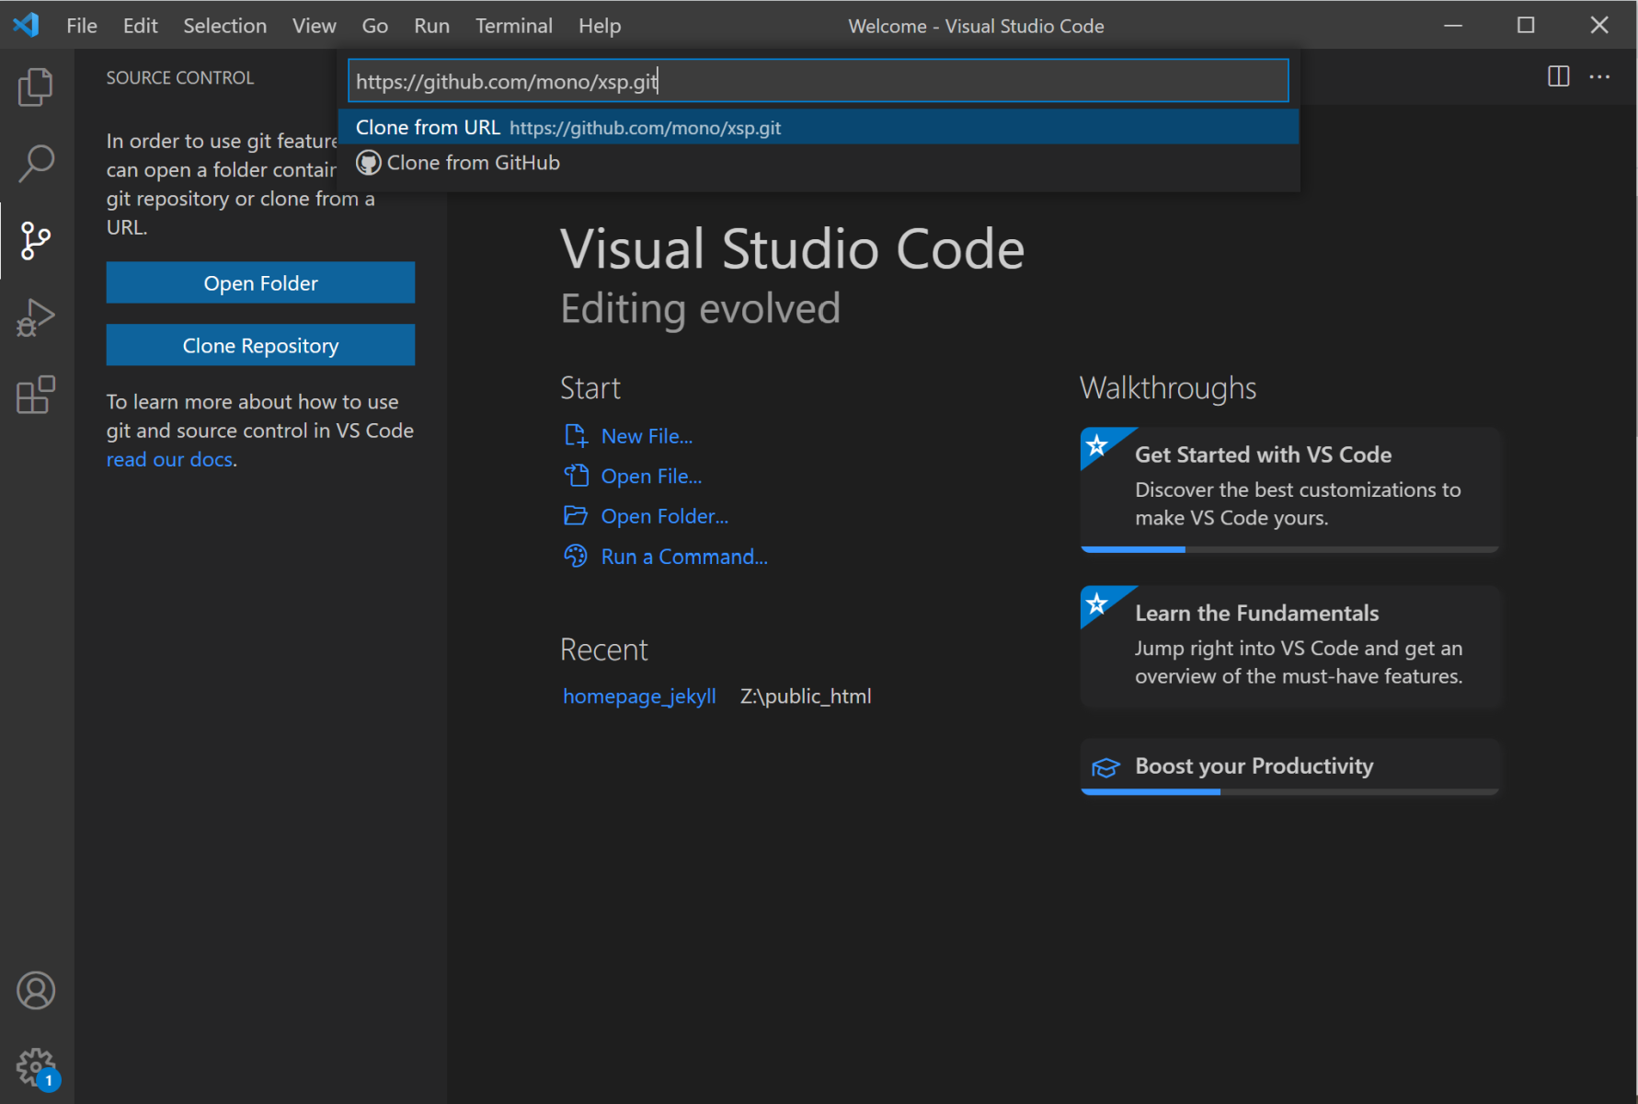Open the Manage gear icon
Screen dimensions: 1638x1104
click(x=36, y=1067)
